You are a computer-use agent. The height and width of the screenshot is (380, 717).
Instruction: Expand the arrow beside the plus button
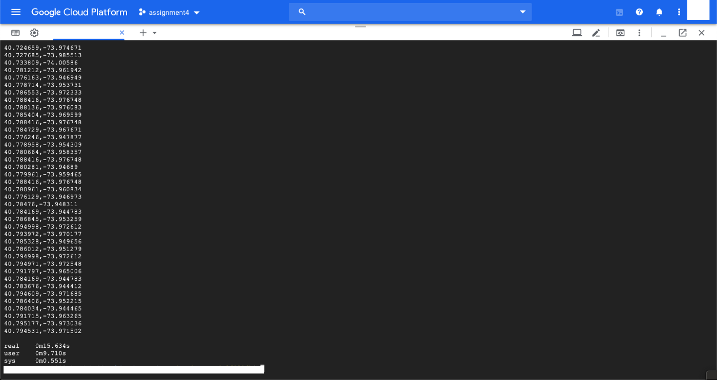[x=155, y=33]
